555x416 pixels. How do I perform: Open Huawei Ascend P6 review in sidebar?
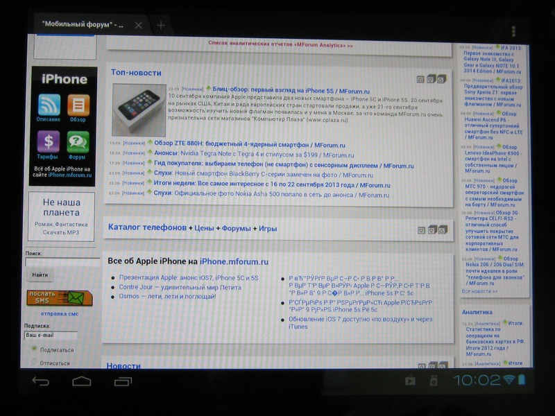click(x=493, y=125)
